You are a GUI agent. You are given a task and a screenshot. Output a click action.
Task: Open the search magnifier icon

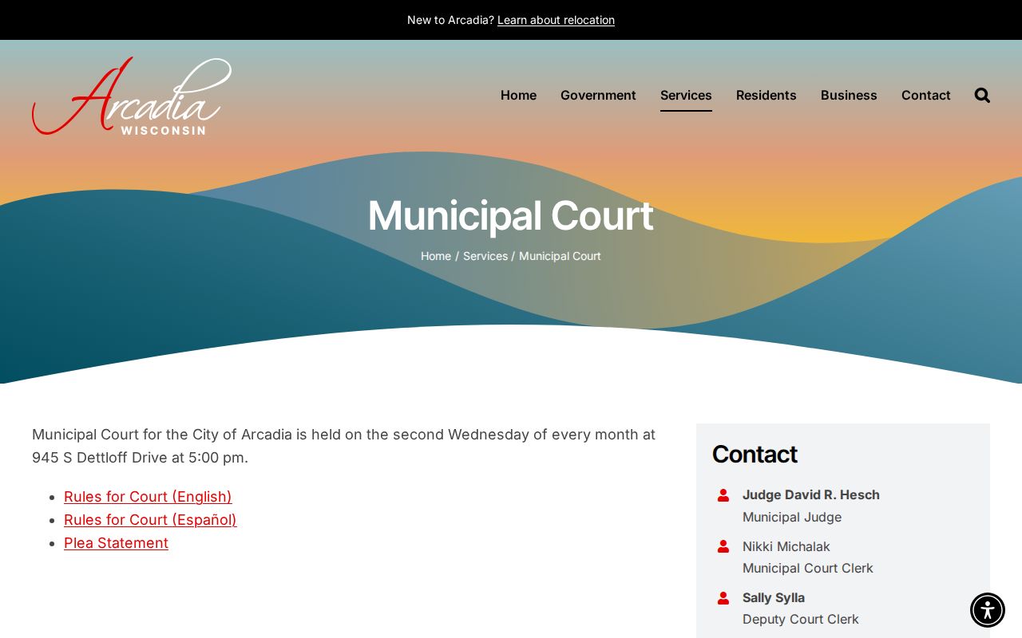pos(982,95)
